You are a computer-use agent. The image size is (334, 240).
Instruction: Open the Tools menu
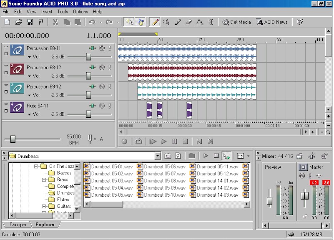63,12
